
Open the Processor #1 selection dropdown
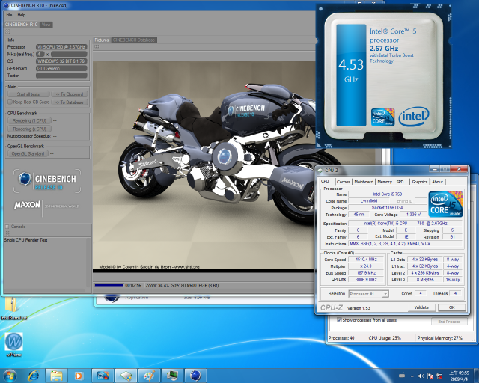click(368, 294)
